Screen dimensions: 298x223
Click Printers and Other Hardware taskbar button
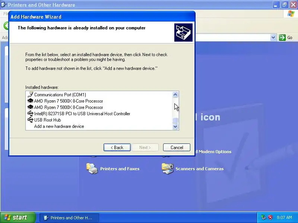(69, 218)
